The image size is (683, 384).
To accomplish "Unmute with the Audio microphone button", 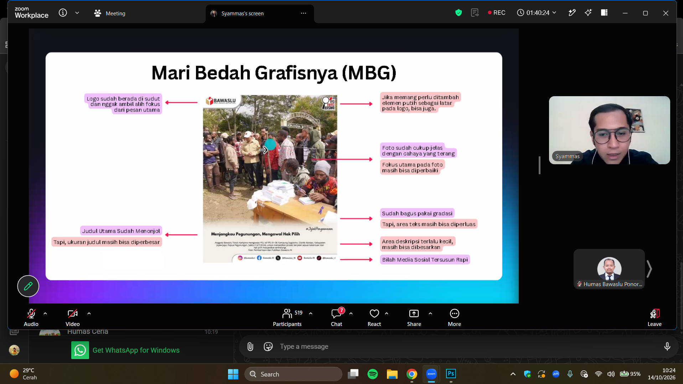I will [31, 317].
